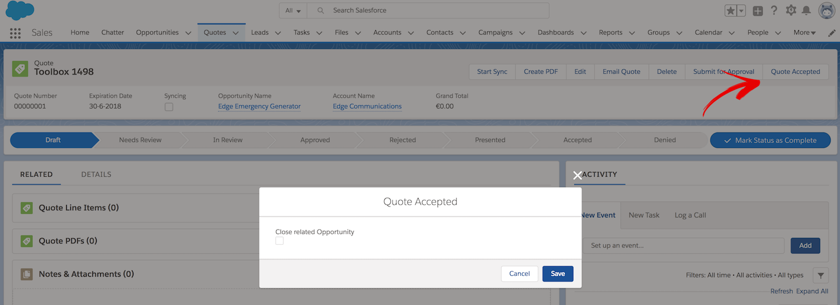The width and height of the screenshot is (840, 305).
Task: Expand the More navigation menu
Action: click(804, 32)
